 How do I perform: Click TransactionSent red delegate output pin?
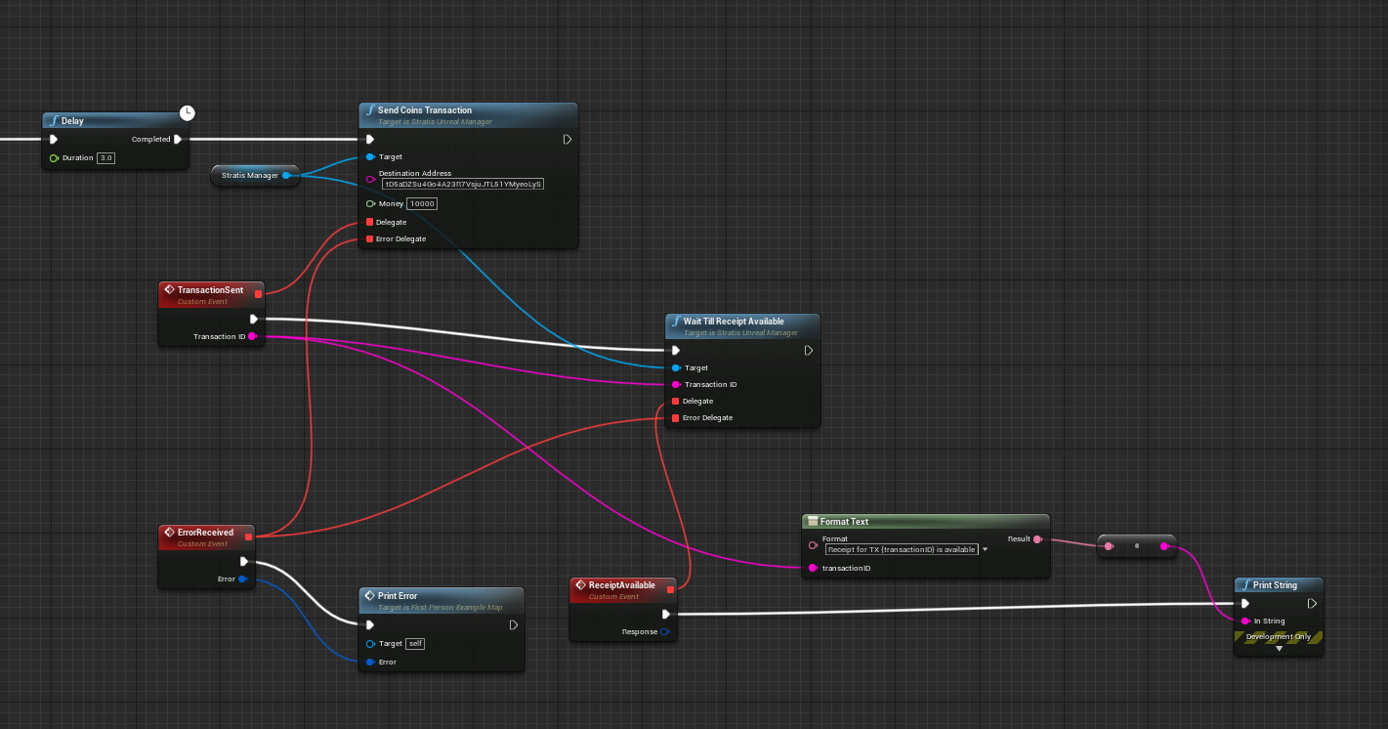click(x=258, y=293)
